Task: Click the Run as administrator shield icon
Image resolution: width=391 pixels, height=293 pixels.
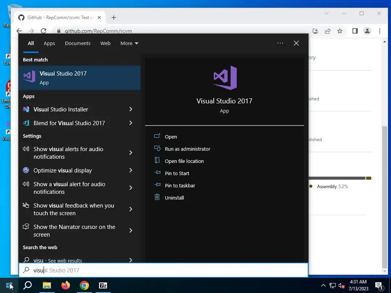Action: tap(157, 148)
